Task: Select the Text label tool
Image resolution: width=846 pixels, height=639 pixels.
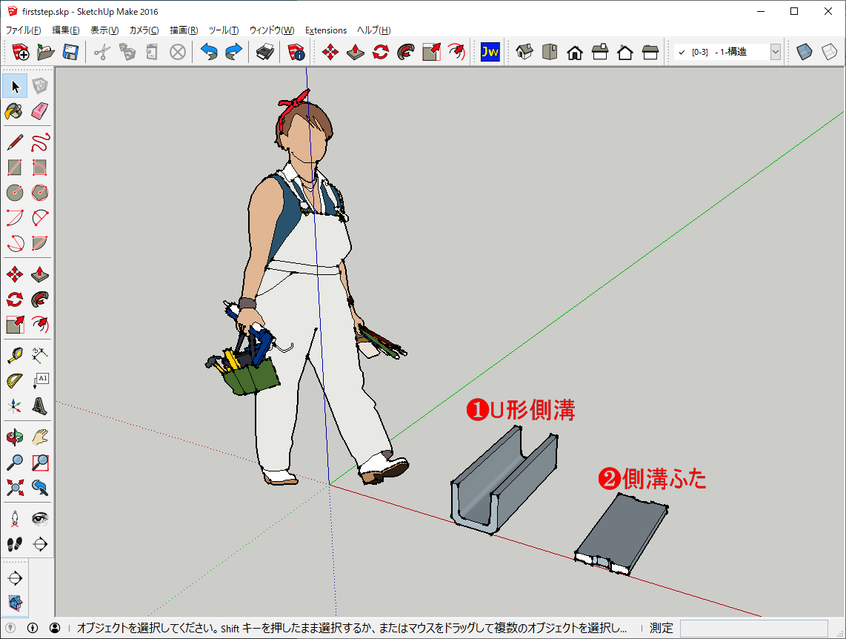Action: click(40, 380)
